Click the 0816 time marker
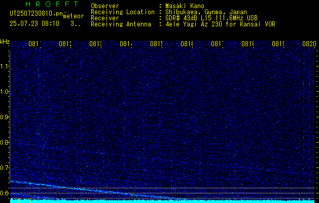This screenshot has width=319, height=203. tap(187, 44)
